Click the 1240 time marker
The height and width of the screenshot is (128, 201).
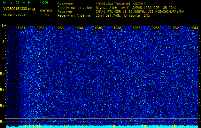coord(194,28)
